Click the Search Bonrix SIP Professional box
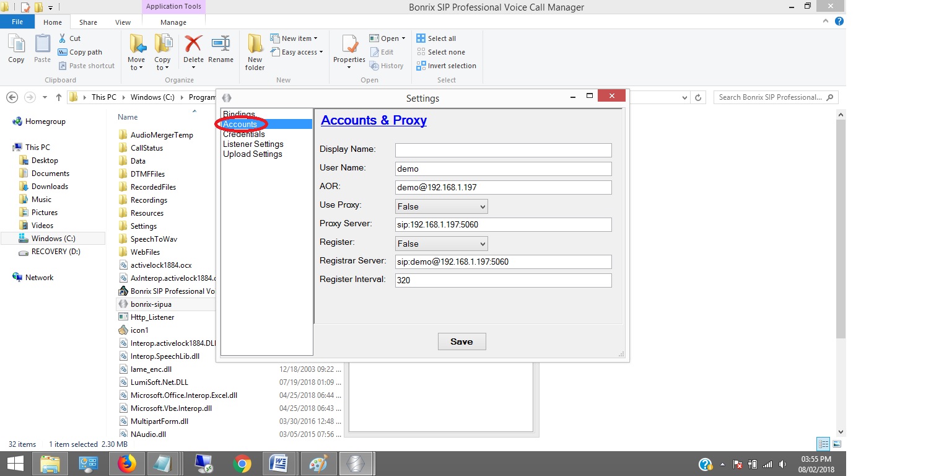The image size is (931, 476). point(776,97)
